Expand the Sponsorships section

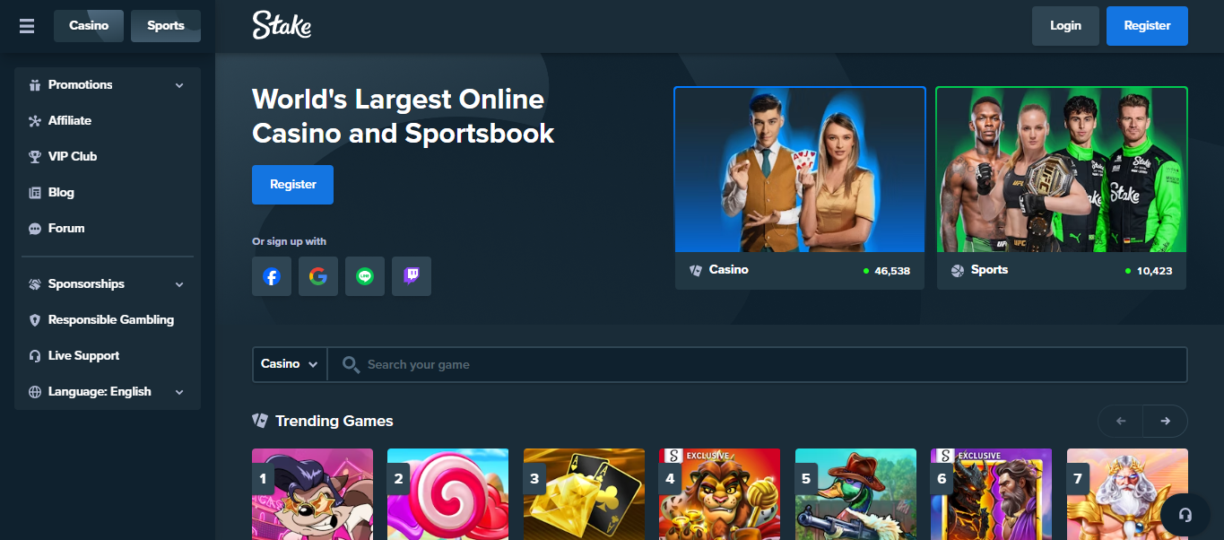pos(107,284)
